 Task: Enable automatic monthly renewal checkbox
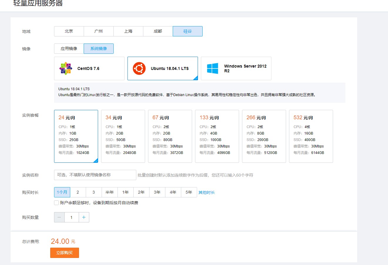coord(56,203)
